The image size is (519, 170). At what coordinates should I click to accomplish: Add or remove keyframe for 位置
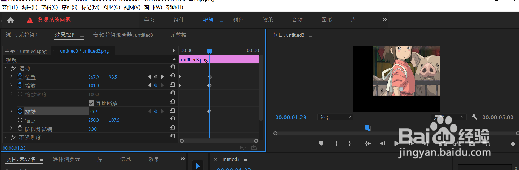pyautogui.click(x=156, y=77)
